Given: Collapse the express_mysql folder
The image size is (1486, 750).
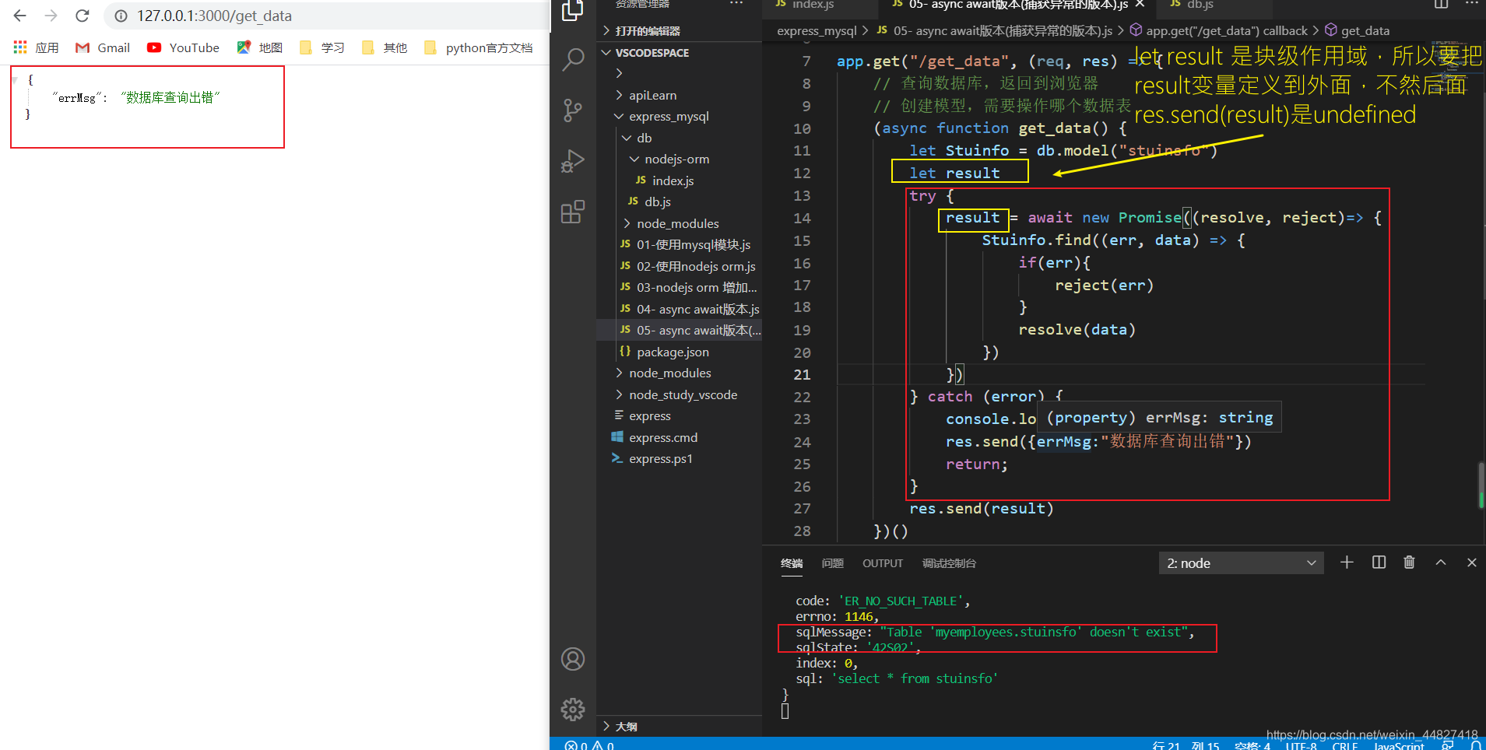Looking at the screenshot, I should 679,116.
